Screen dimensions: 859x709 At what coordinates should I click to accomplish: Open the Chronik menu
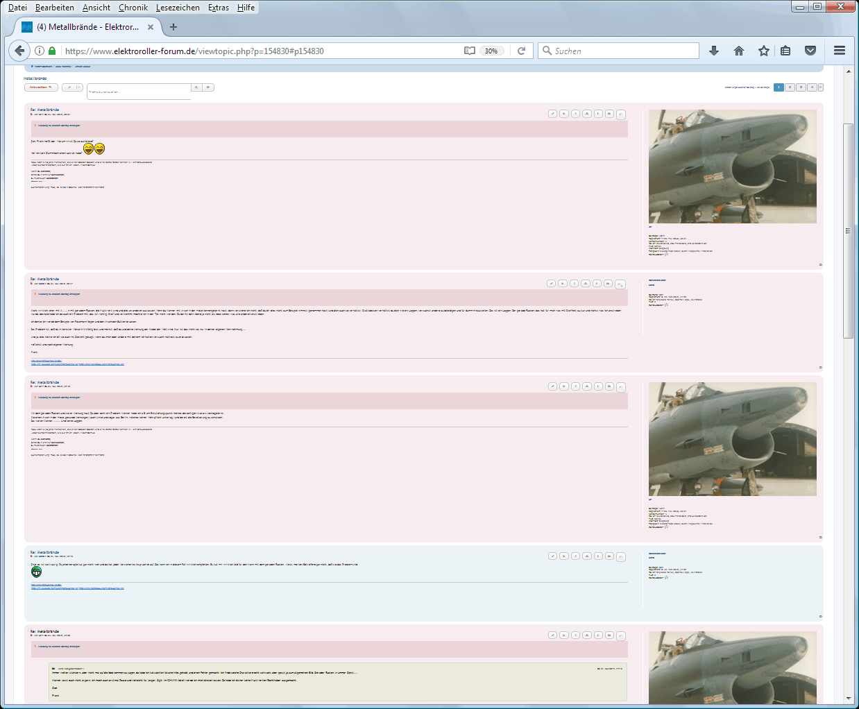click(x=133, y=8)
